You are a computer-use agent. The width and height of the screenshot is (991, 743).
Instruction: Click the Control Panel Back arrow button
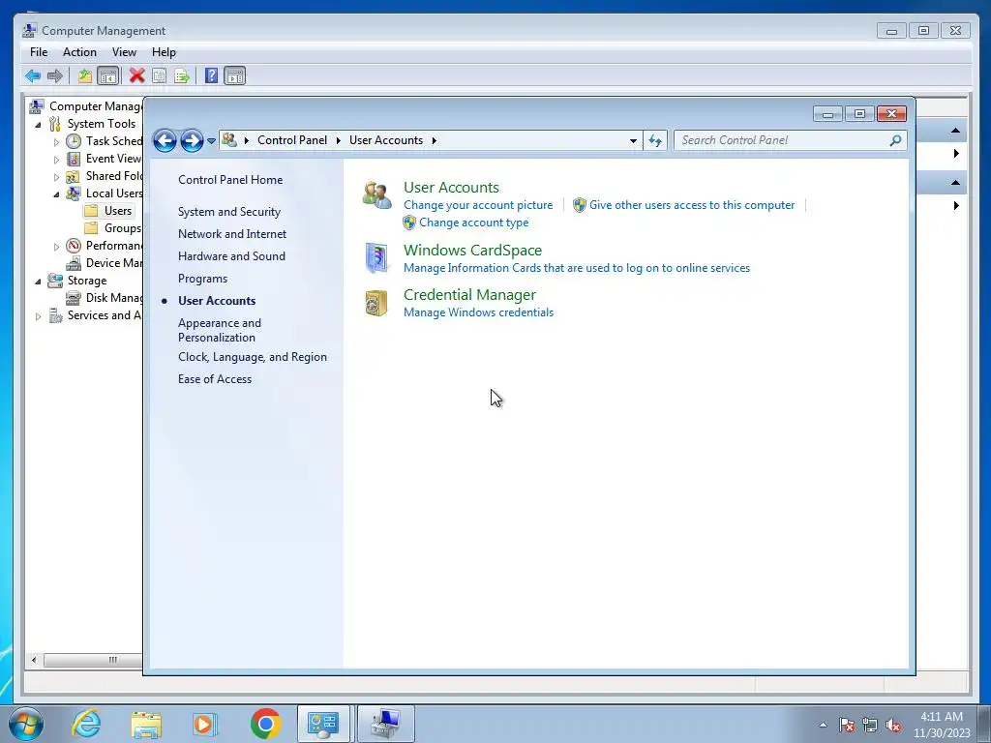165,140
